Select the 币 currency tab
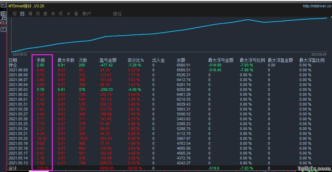This screenshot has width=332, height=172. click(61, 14)
